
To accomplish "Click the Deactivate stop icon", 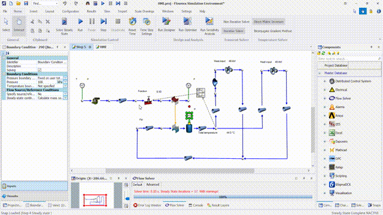I will point(118,21).
